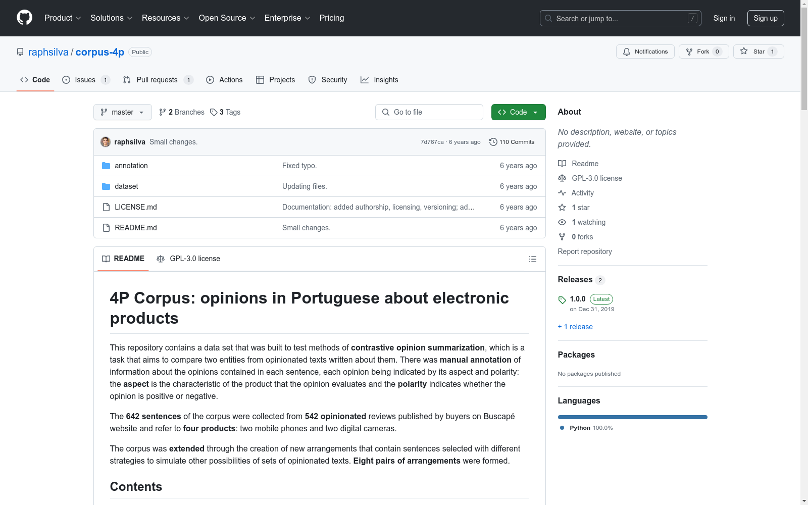Click the Go to file search icon
This screenshot has height=505, width=808.
(x=386, y=112)
